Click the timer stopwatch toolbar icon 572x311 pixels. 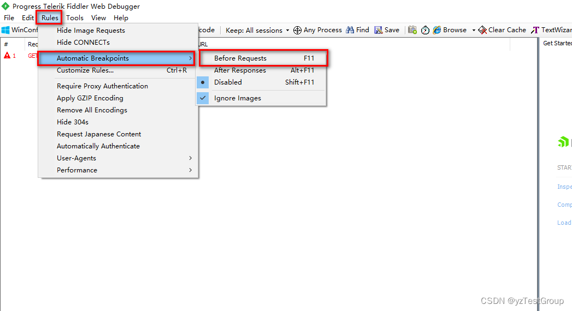coord(425,30)
